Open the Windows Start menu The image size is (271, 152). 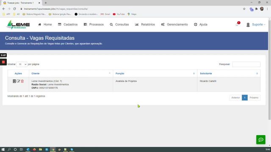[x=3, y=149]
